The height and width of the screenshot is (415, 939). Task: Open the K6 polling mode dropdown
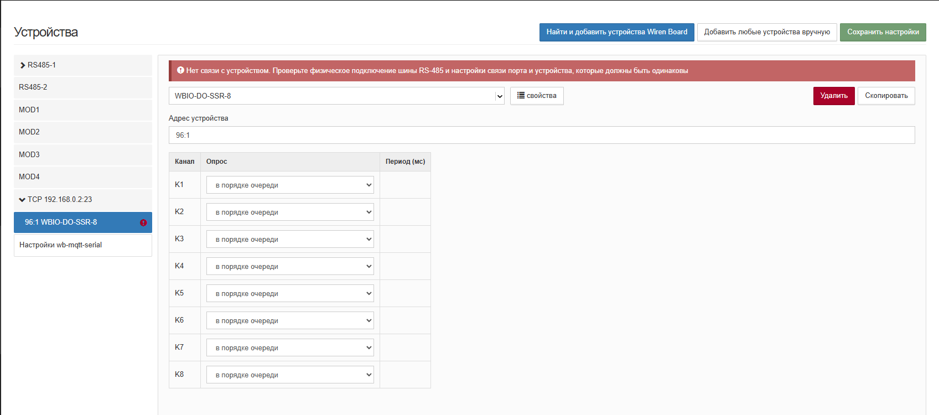(290, 321)
